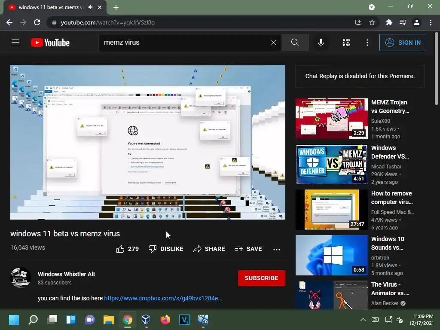Open the tab search dropdown

[x=372, y=7]
